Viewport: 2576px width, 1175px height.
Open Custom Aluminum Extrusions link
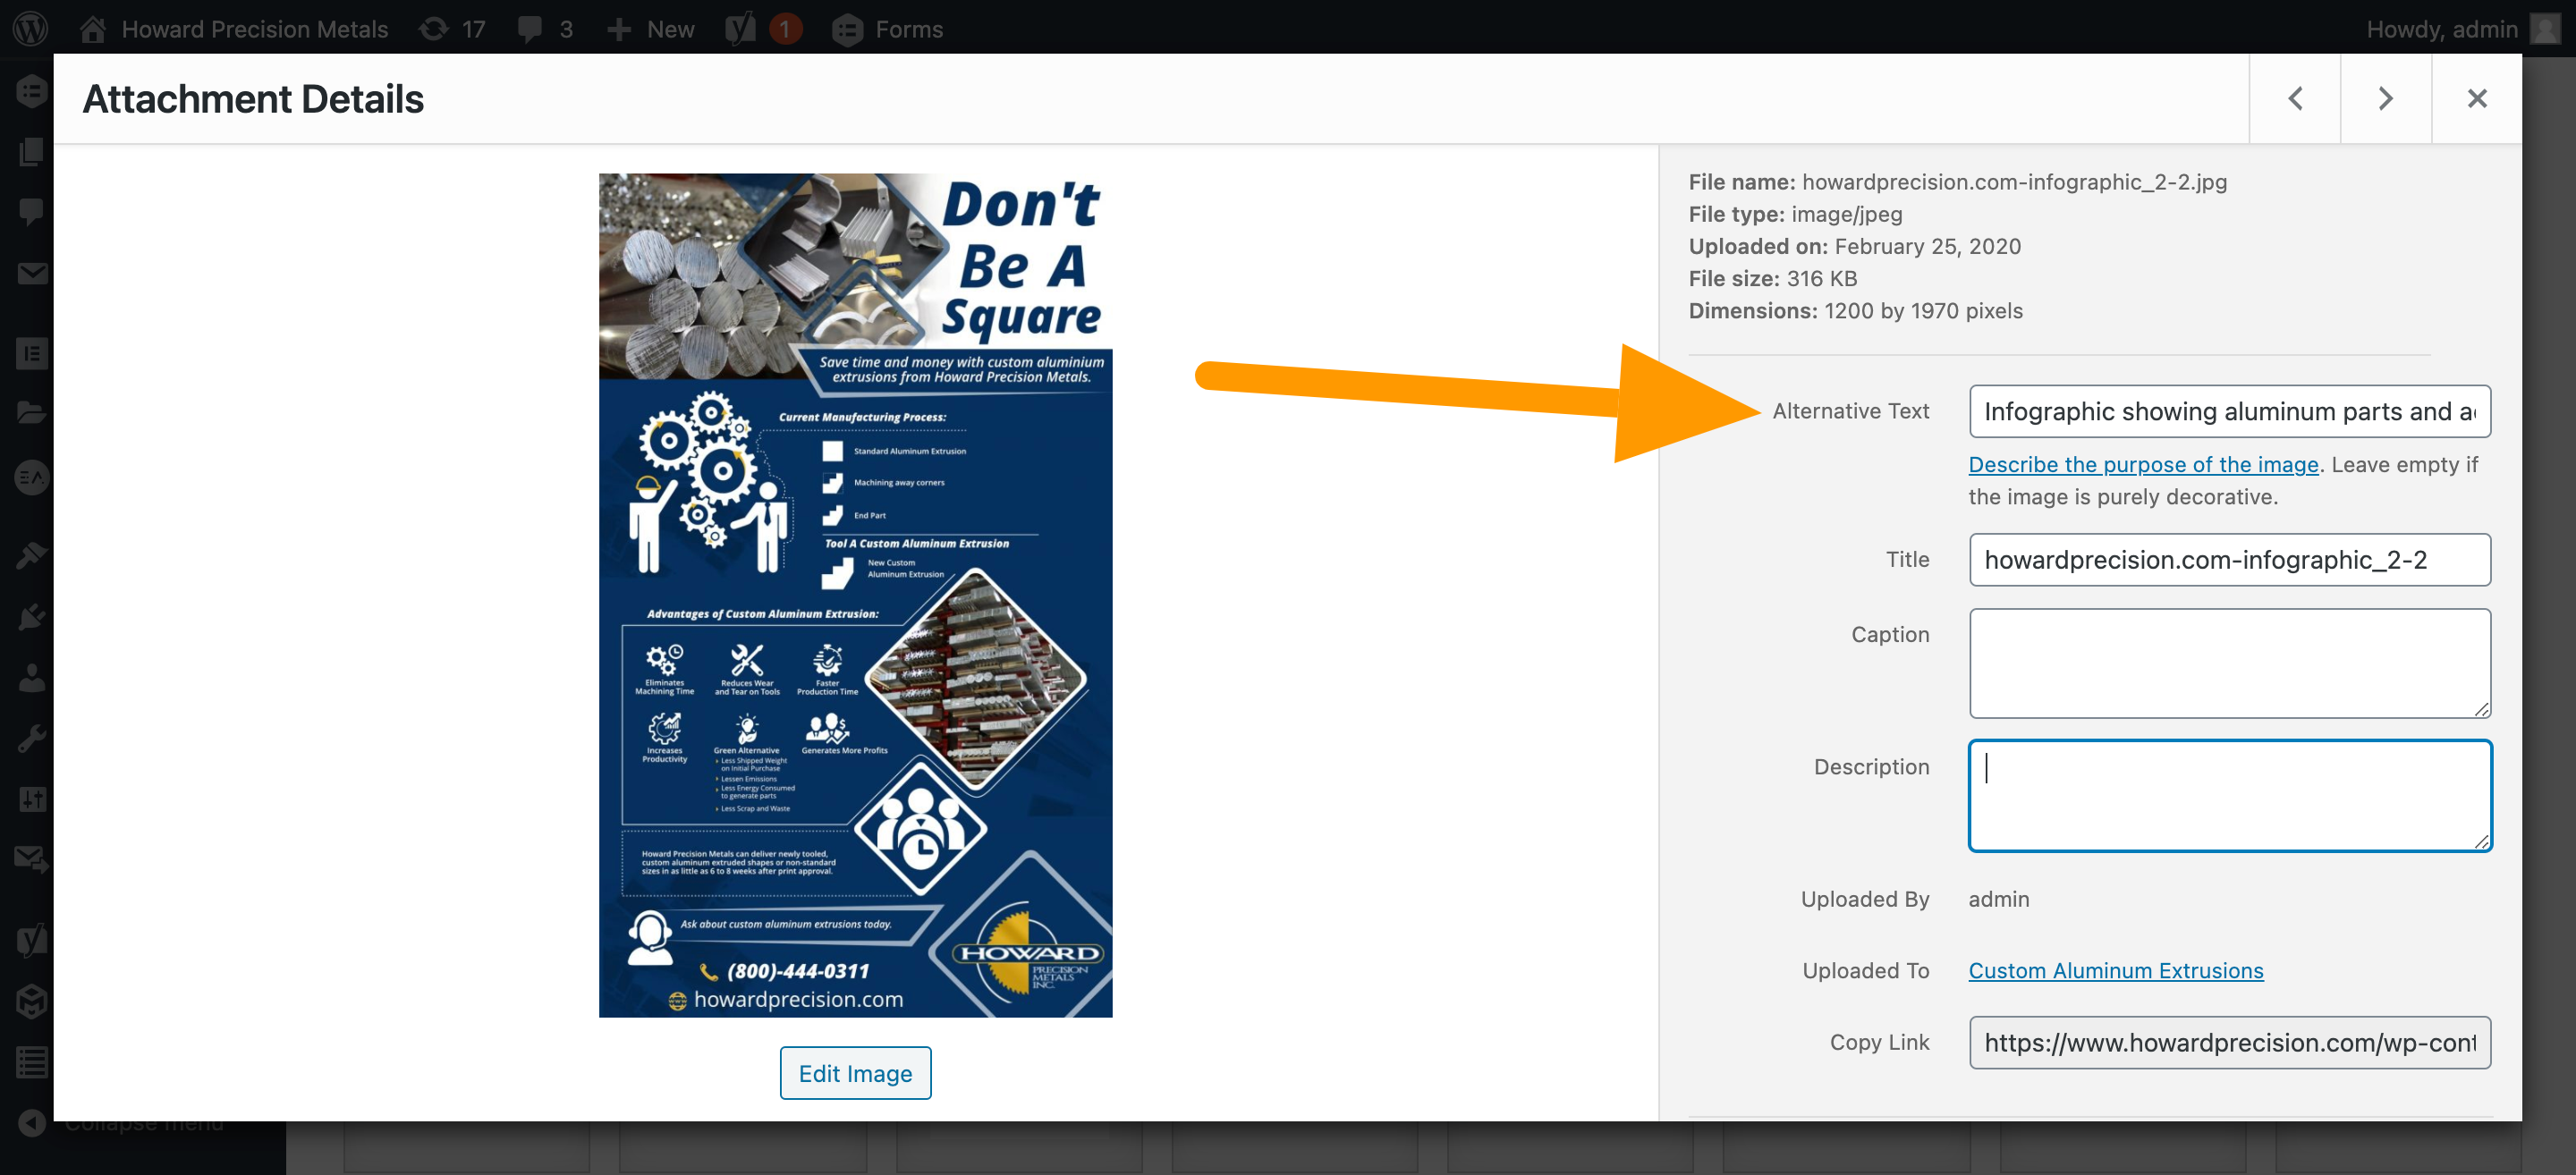[2116, 969]
